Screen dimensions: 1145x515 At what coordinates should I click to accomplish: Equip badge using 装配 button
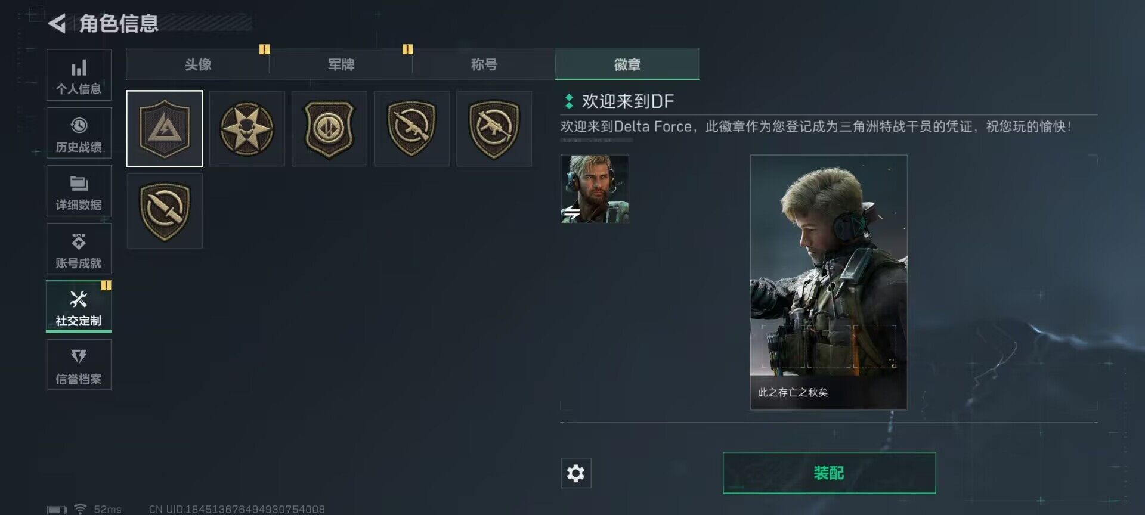(x=829, y=473)
